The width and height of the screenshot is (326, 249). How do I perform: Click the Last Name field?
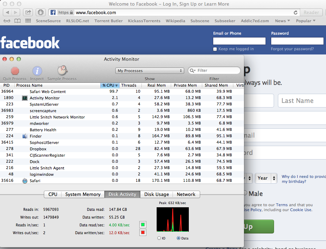[302, 101]
